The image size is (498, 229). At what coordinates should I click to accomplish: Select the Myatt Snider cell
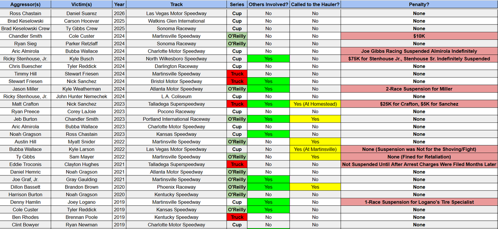[81, 142]
